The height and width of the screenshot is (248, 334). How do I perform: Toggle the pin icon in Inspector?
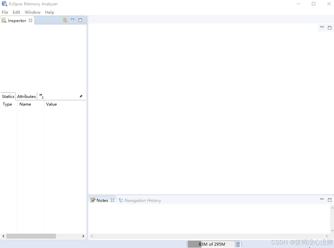[x=81, y=96]
